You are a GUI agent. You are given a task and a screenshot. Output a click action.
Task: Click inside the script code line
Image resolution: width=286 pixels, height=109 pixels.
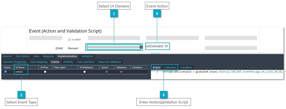pyautogui.click(x=223, y=72)
